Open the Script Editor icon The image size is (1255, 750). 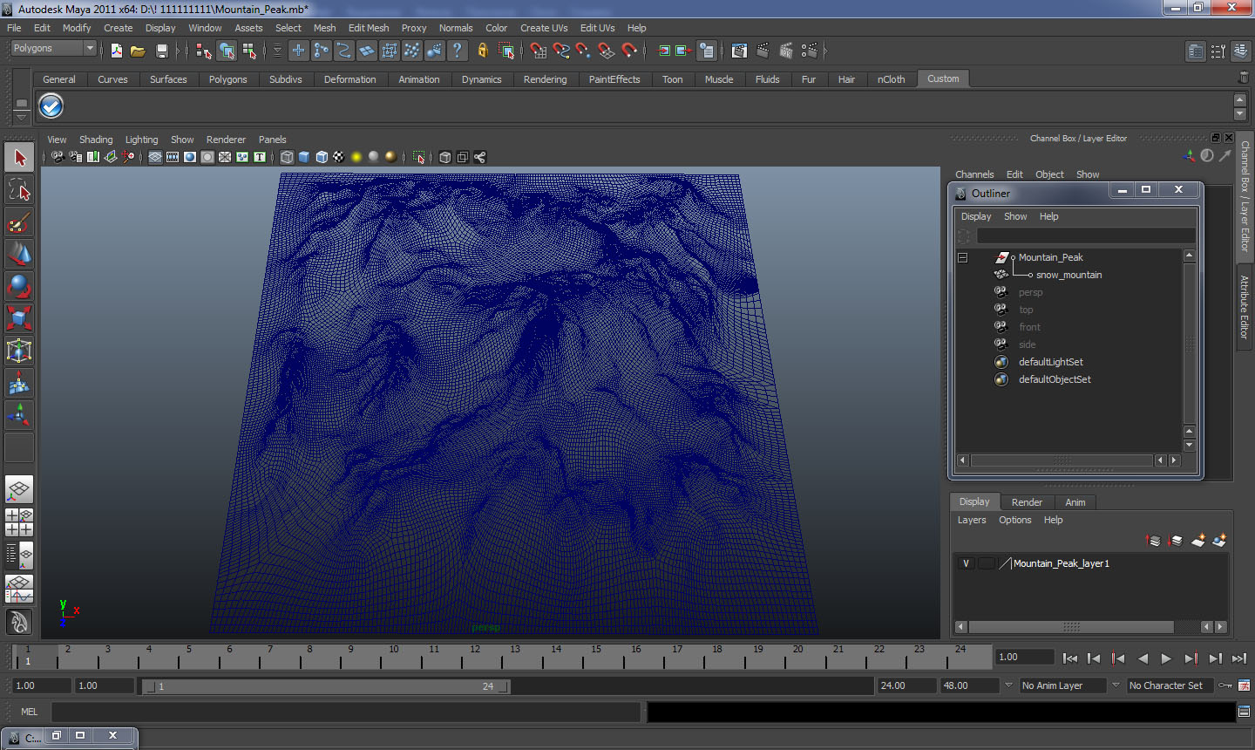[1244, 712]
